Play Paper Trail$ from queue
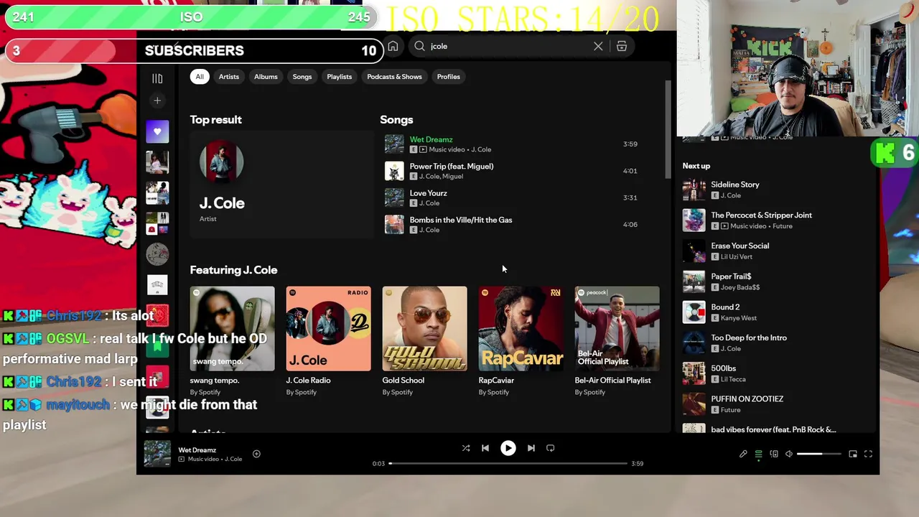 775,281
